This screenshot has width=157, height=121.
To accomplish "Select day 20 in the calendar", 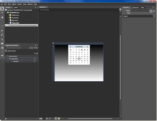I will click(79, 59).
